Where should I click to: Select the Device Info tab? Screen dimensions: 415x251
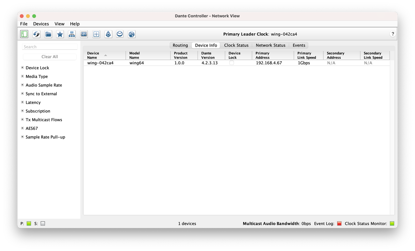(x=206, y=45)
